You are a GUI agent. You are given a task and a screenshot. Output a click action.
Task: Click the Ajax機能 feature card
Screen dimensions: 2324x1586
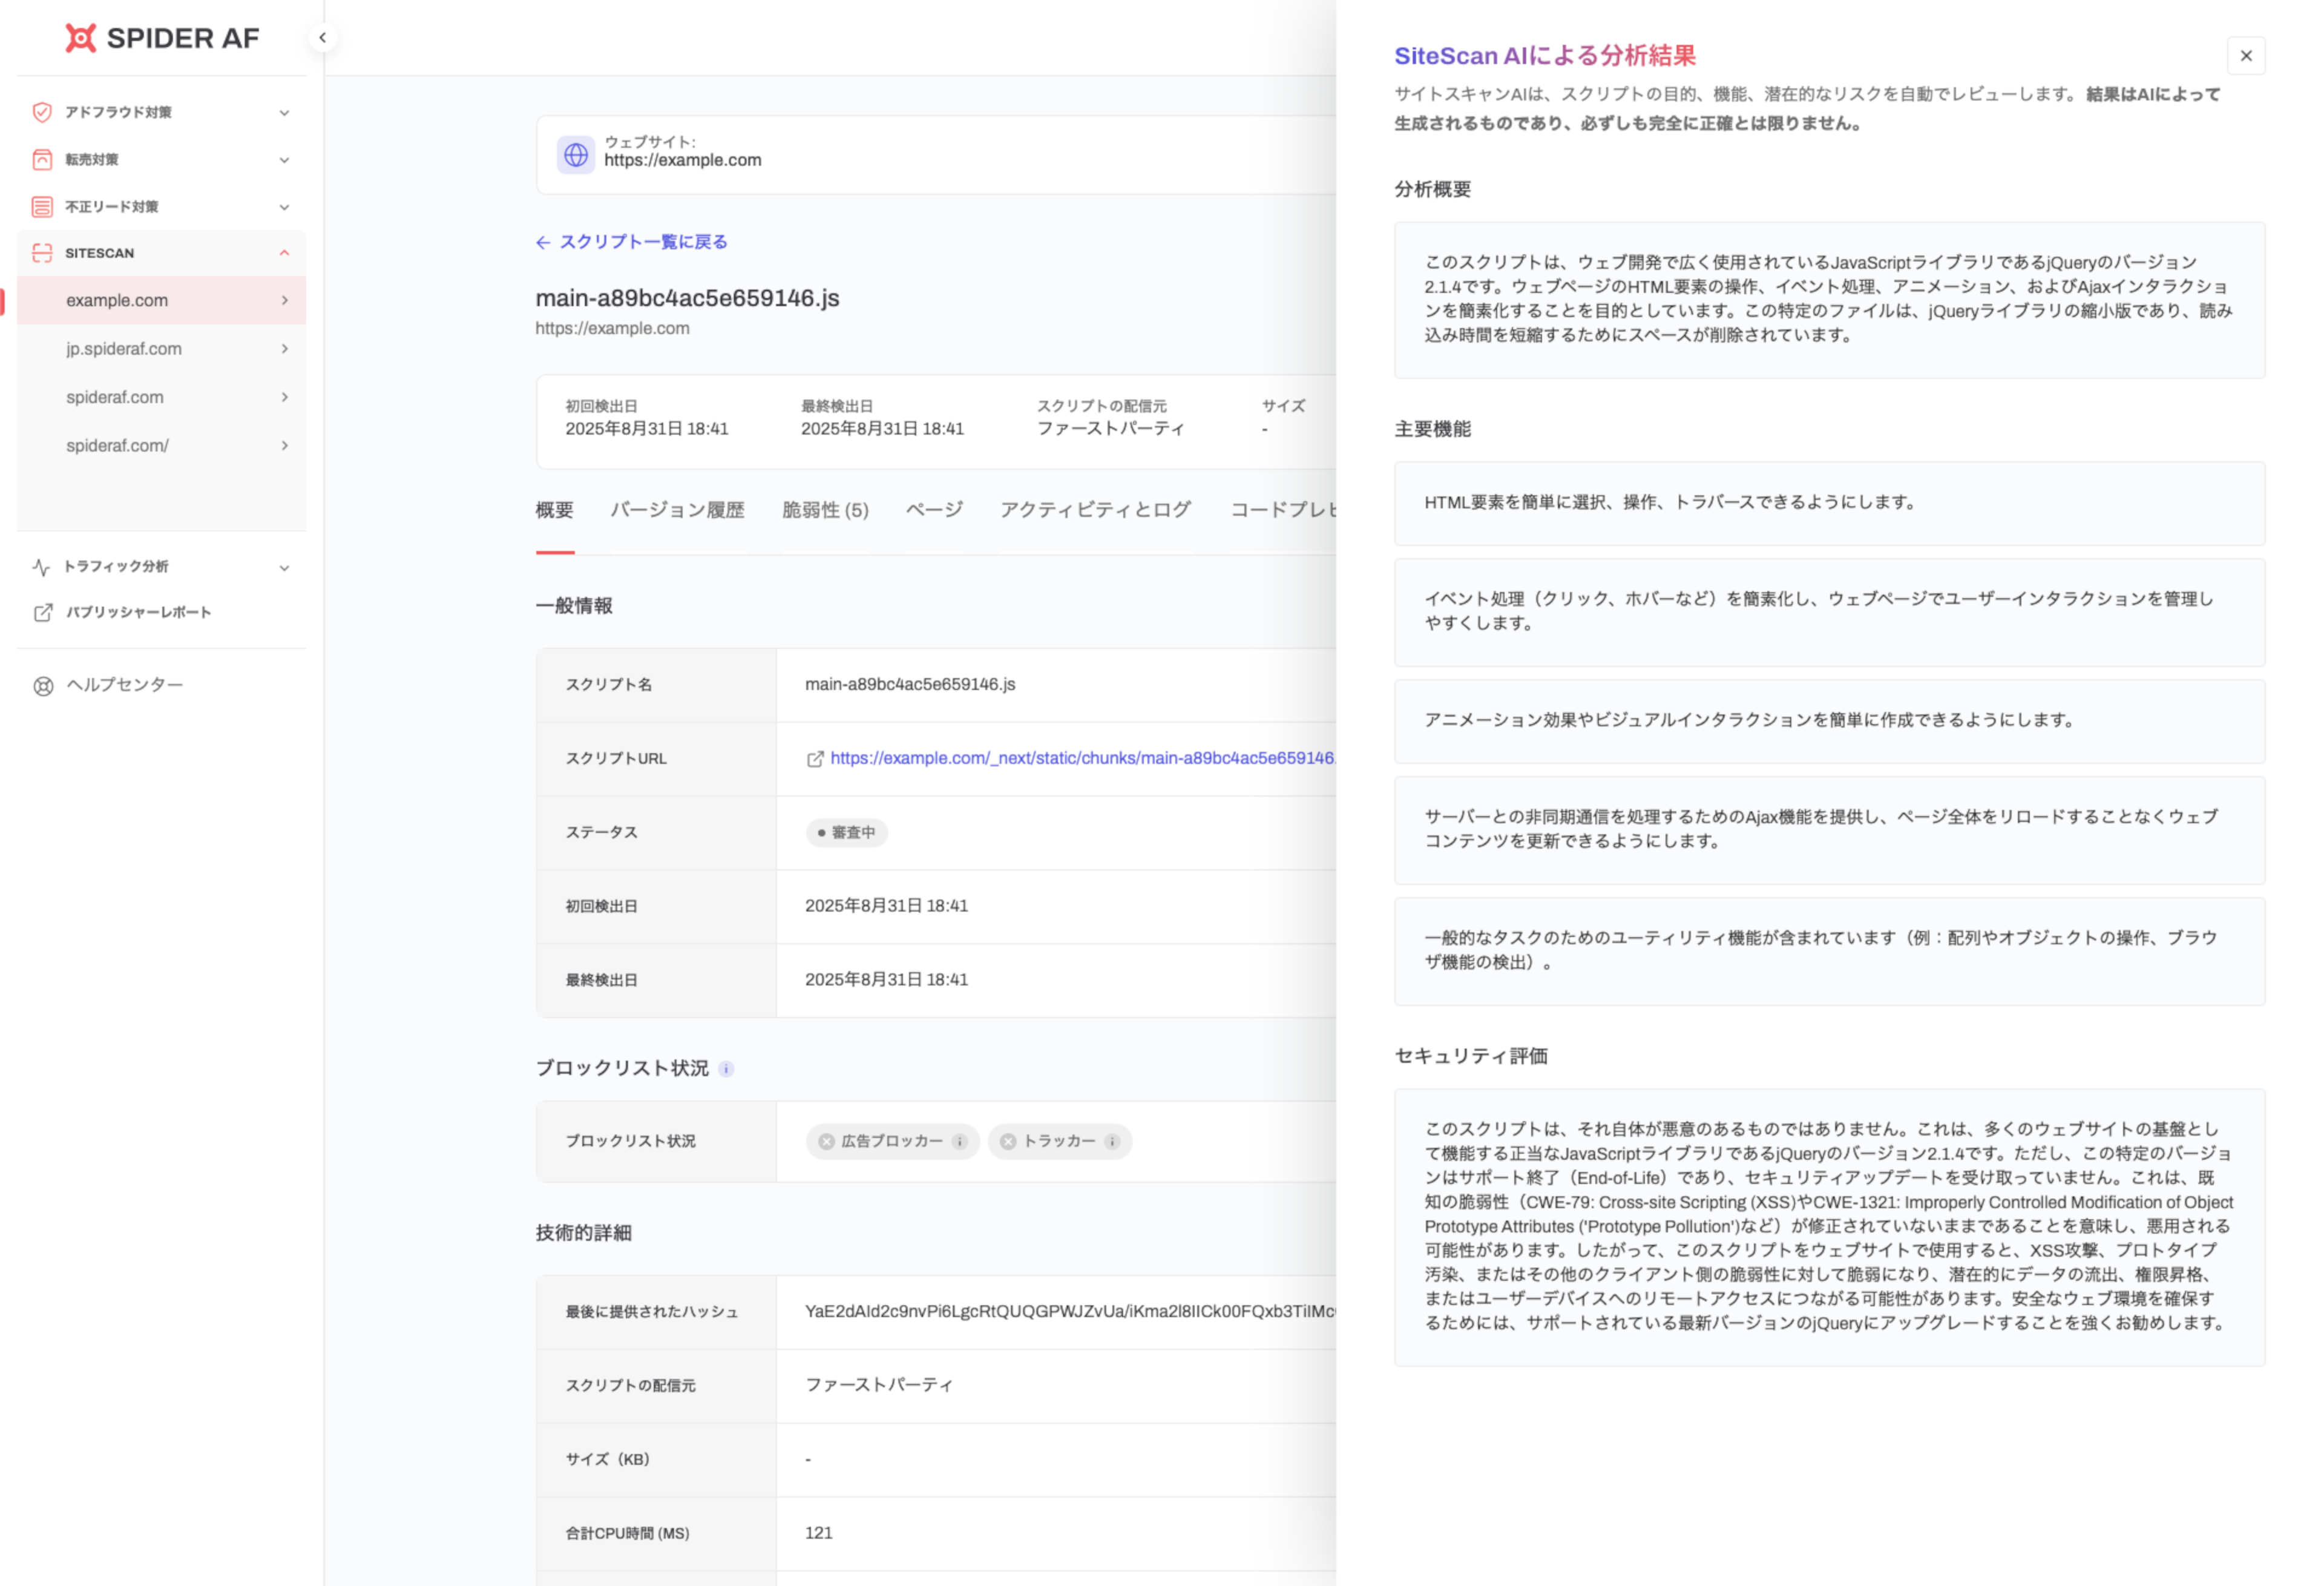point(1829,830)
